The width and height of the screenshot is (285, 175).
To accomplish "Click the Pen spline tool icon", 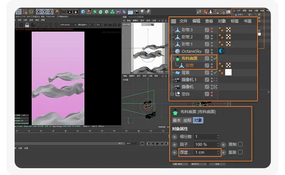I will pyautogui.click(x=89, y=12).
